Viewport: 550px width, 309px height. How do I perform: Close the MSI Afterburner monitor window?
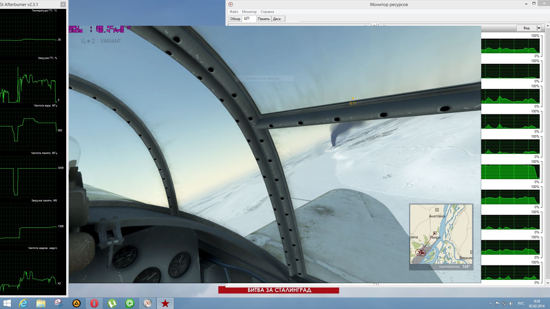[63, 4]
